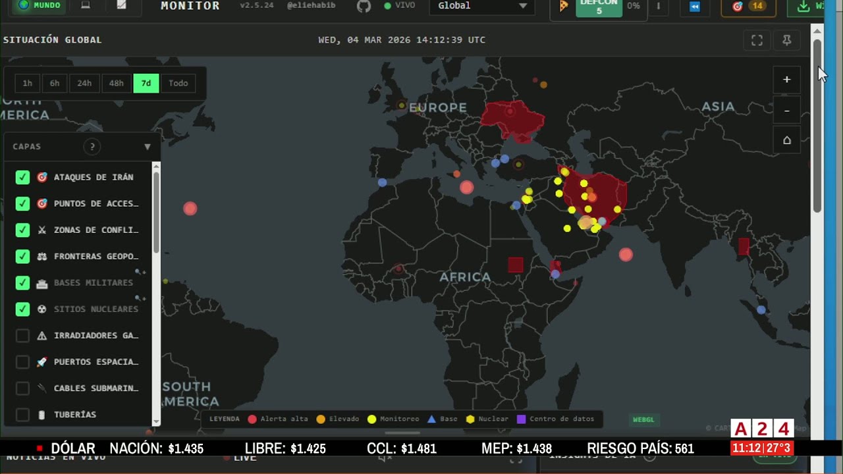Screen dimensions: 843x474
Task: Uncheck the Puntos de Acces layer
Action: tap(22, 203)
